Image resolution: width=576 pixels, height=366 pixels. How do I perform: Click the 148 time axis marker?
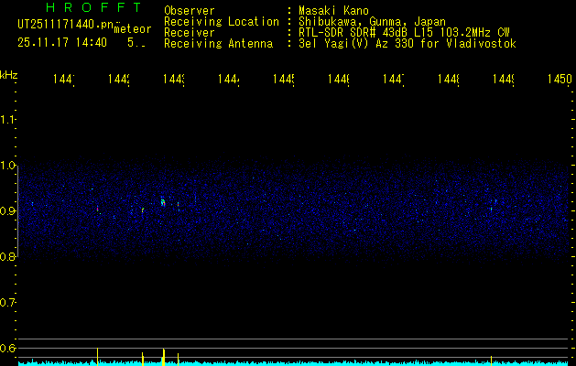[x=448, y=81]
